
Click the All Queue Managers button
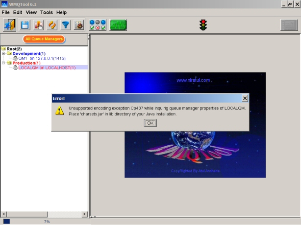pyautogui.click(x=44, y=39)
